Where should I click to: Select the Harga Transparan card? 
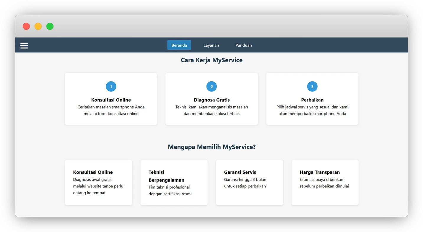click(x=325, y=182)
